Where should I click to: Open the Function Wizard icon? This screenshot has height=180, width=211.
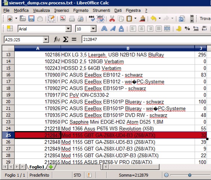point(57,40)
